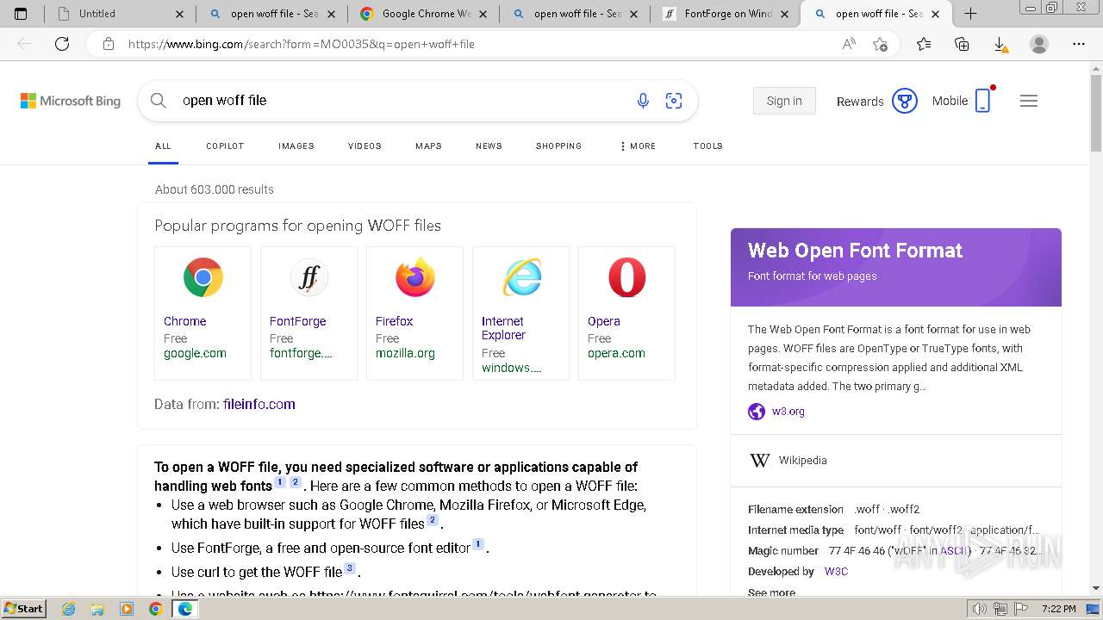Screen dimensions: 1103x620
Task: Click the w3.org globe icon
Action: (x=757, y=412)
